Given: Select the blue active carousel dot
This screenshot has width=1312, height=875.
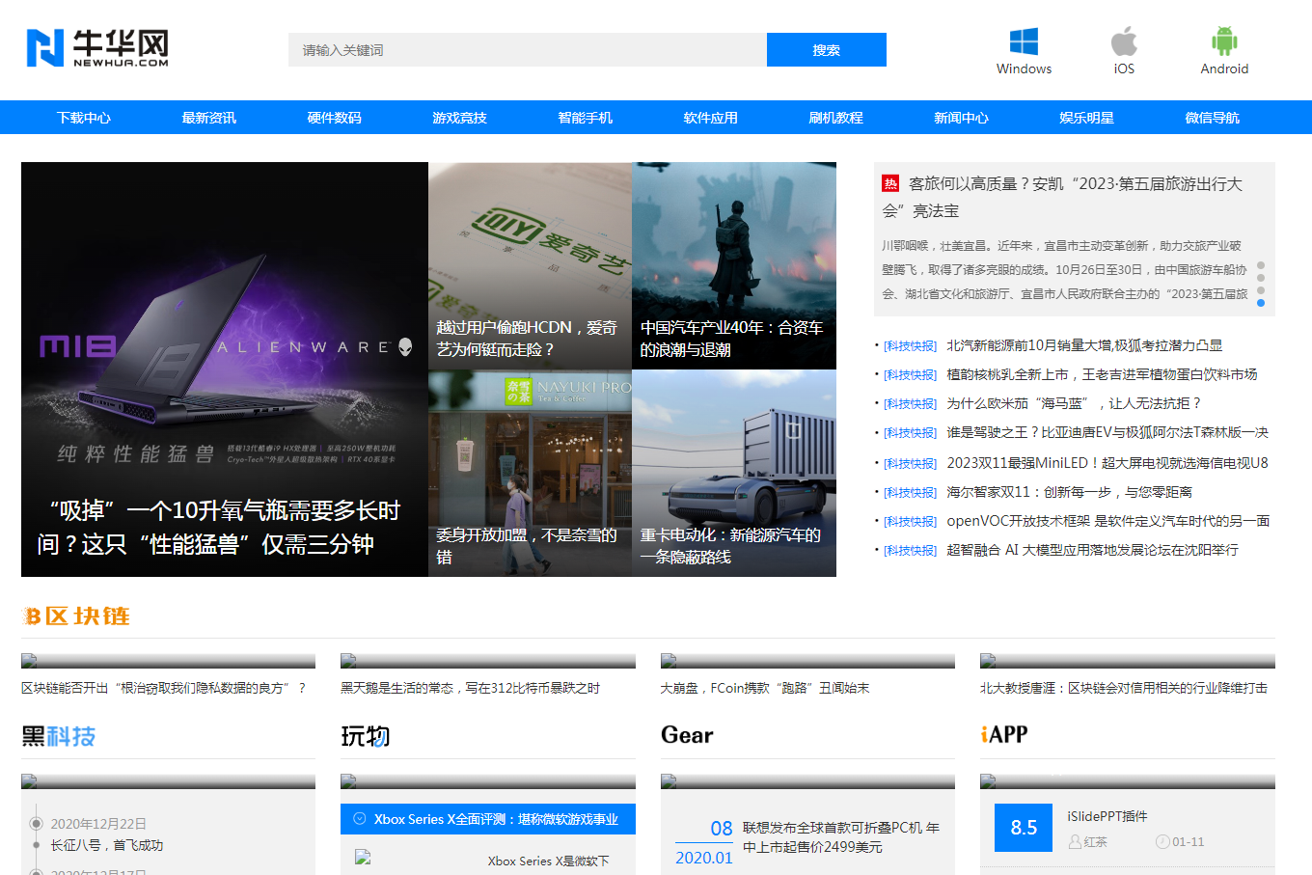Looking at the screenshot, I should [1261, 303].
